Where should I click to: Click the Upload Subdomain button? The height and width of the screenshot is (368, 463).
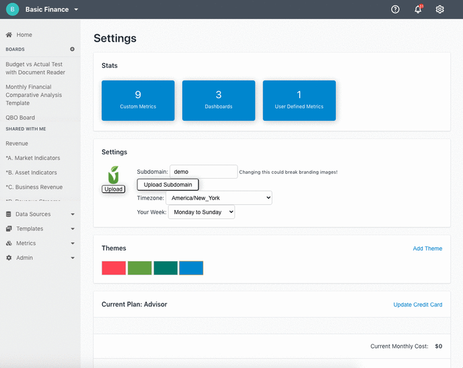pos(168,185)
